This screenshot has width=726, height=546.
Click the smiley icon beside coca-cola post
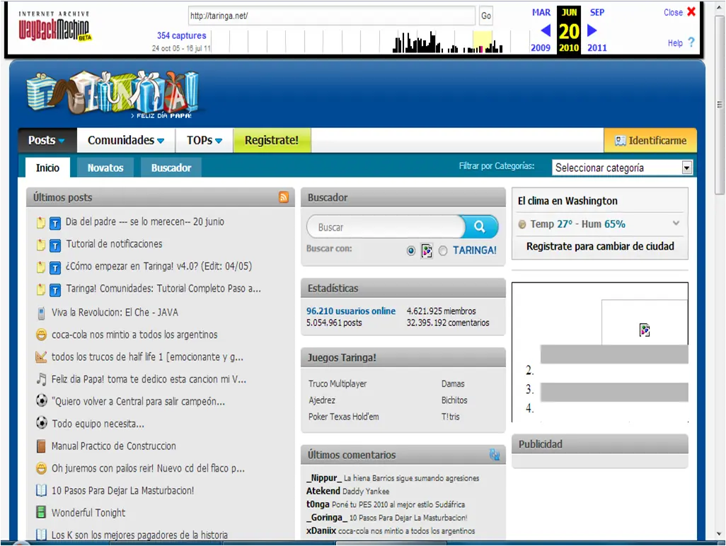click(41, 335)
